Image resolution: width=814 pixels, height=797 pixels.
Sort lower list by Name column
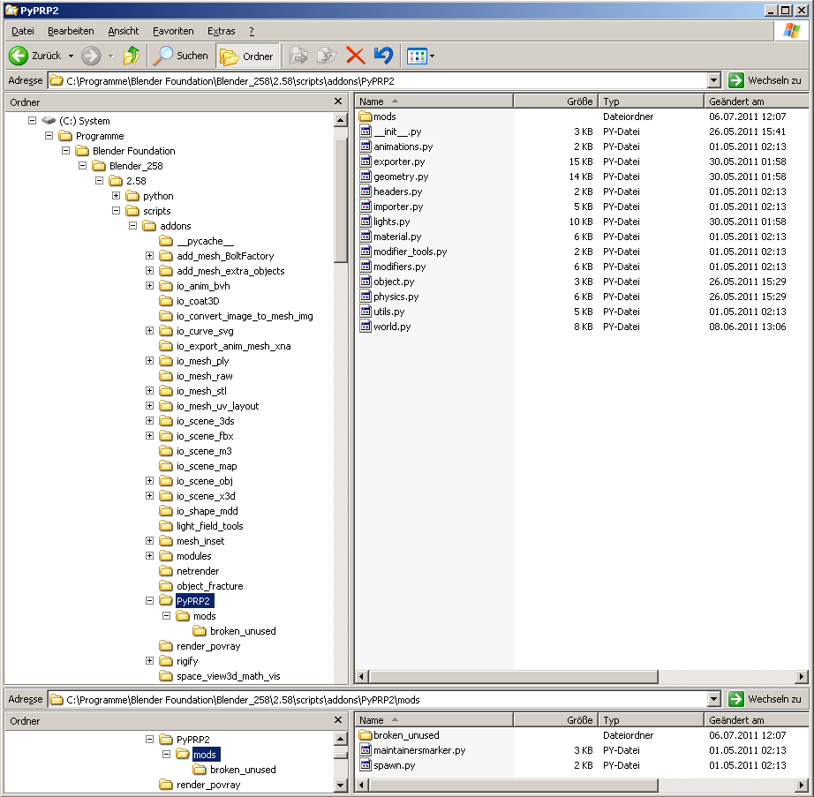(x=434, y=719)
